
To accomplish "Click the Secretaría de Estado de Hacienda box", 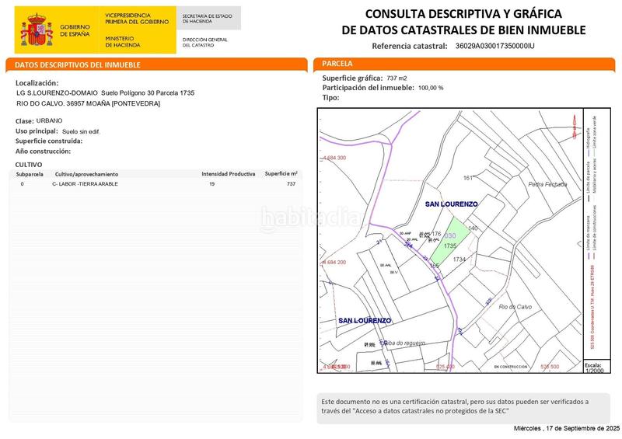I will click(210, 18).
